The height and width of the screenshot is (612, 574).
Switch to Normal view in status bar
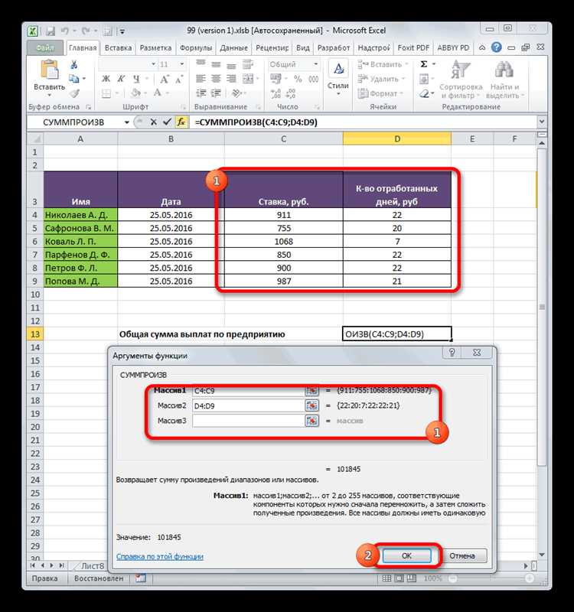[x=386, y=578]
